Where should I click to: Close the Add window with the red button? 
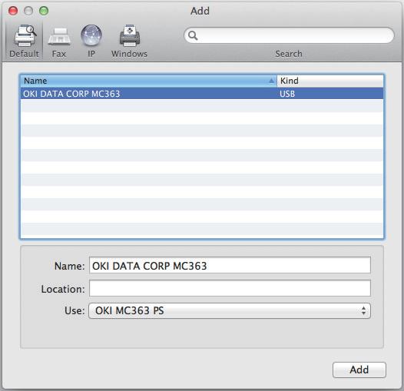13,11
